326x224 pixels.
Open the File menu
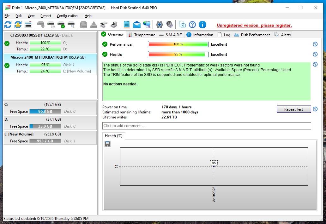tap(7, 16)
